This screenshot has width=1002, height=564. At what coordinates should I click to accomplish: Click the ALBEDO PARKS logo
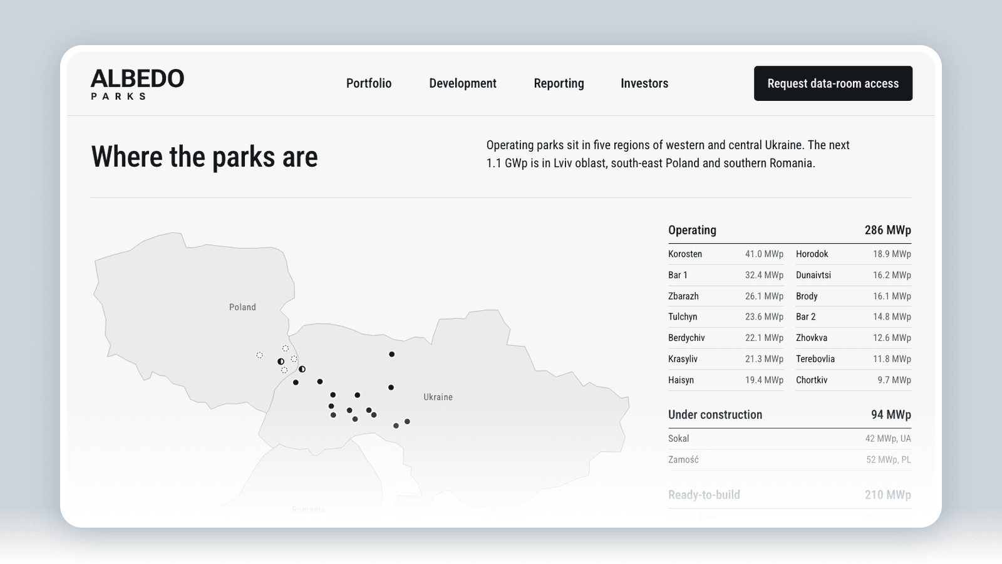pos(138,84)
